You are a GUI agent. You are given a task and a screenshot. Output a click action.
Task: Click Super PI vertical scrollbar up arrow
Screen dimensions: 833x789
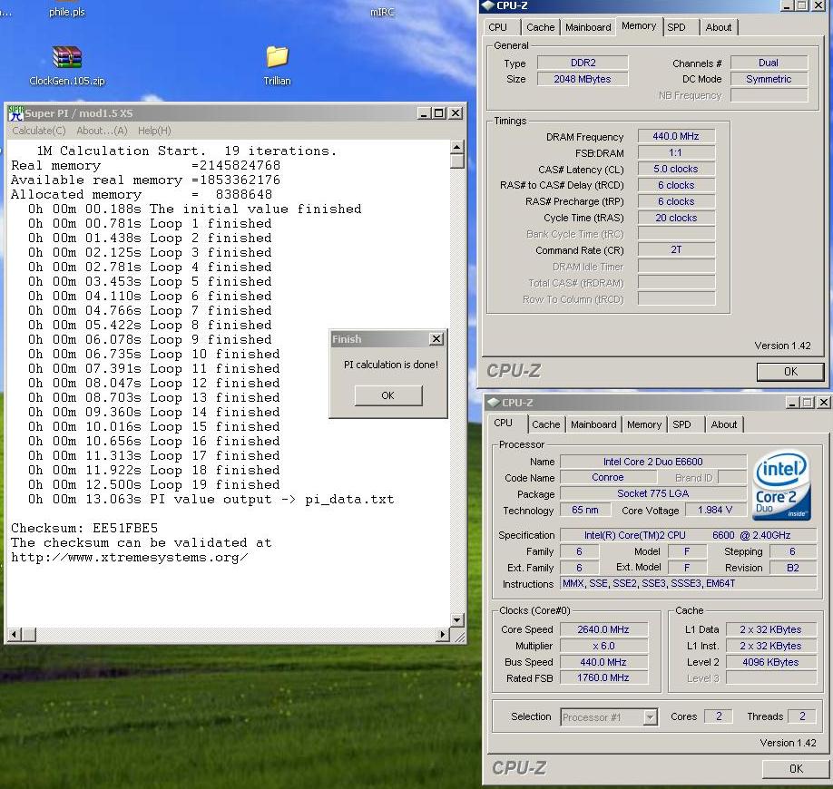[x=456, y=147]
